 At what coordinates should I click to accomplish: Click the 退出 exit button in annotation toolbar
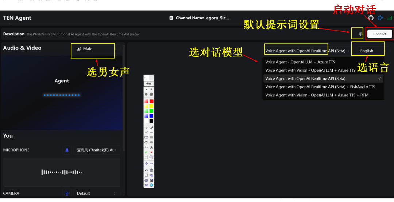[149, 84]
